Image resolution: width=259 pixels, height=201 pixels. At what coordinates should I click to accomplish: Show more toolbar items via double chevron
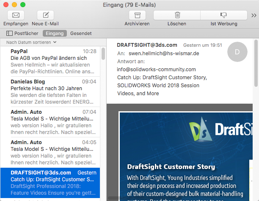(254, 16)
